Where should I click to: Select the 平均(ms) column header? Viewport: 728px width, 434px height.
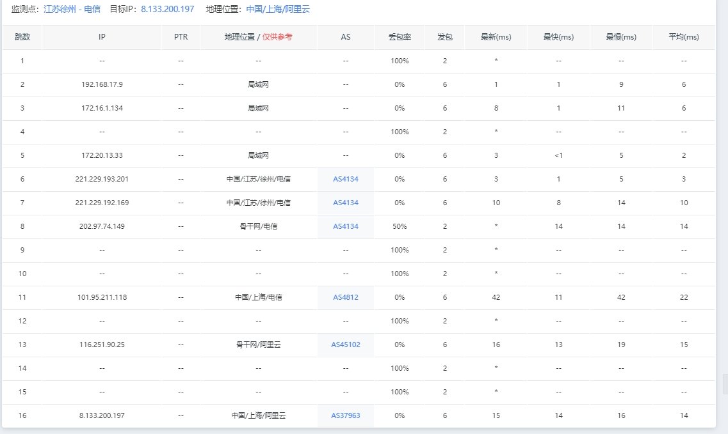tap(684, 37)
